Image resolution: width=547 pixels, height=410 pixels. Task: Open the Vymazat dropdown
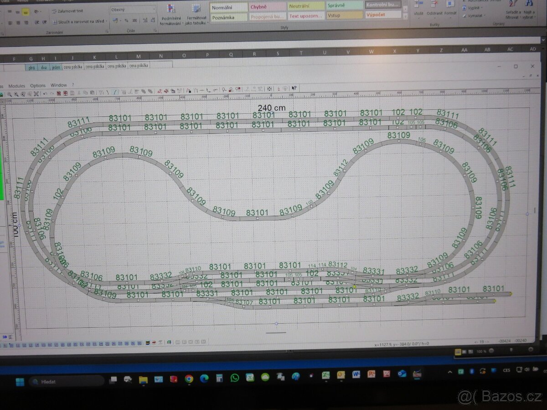pyautogui.click(x=474, y=15)
